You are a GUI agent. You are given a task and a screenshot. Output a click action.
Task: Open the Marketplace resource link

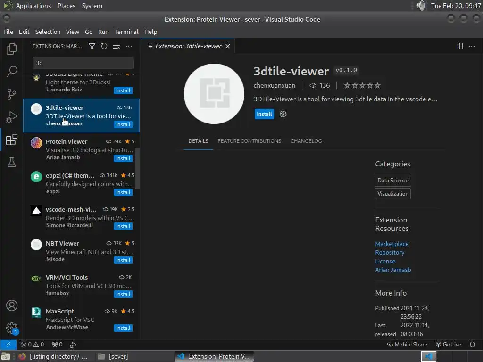tap(392, 244)
